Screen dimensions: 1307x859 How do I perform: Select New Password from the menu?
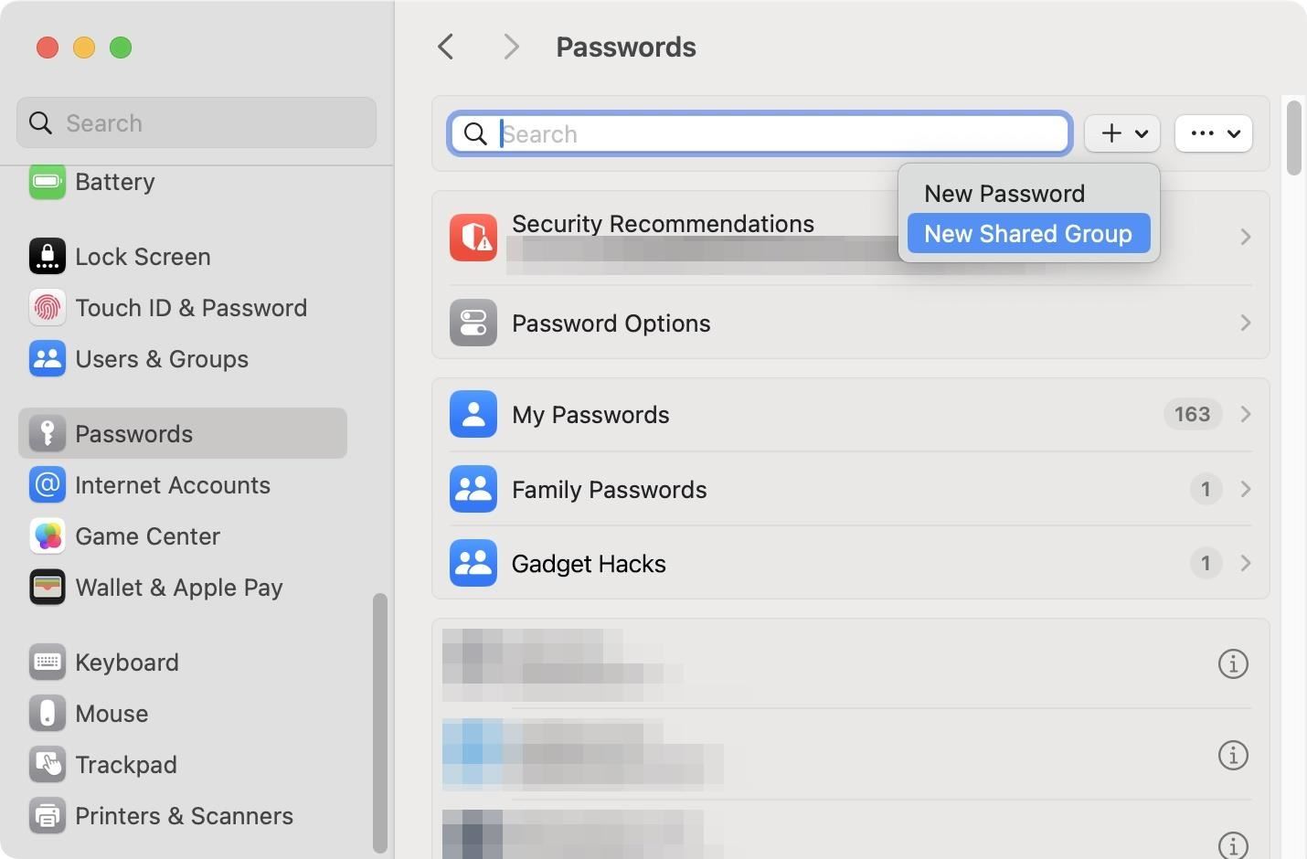[x=1004, y=193]
